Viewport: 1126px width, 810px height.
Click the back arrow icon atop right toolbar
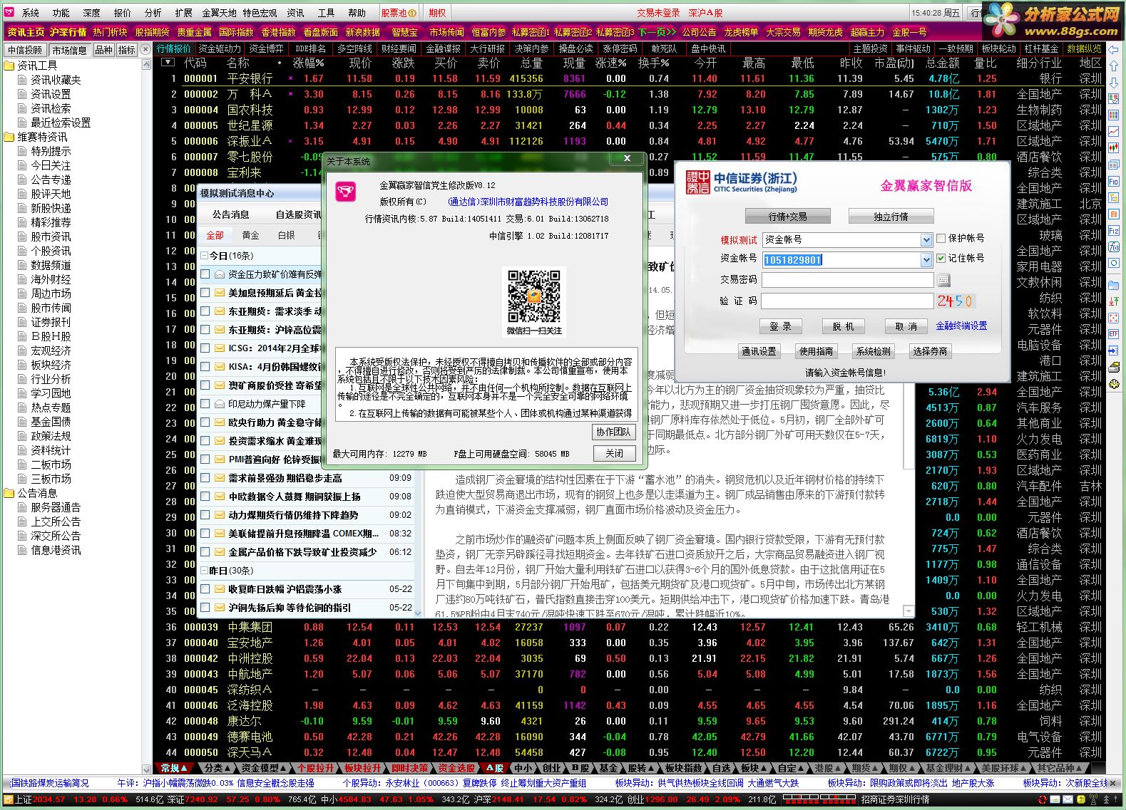(1114, 50)
